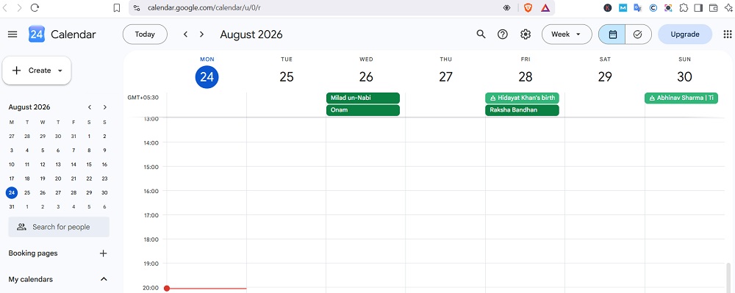Open the Create dropdown arrow
The image size is (735, 293).
(x=60, y=70)
